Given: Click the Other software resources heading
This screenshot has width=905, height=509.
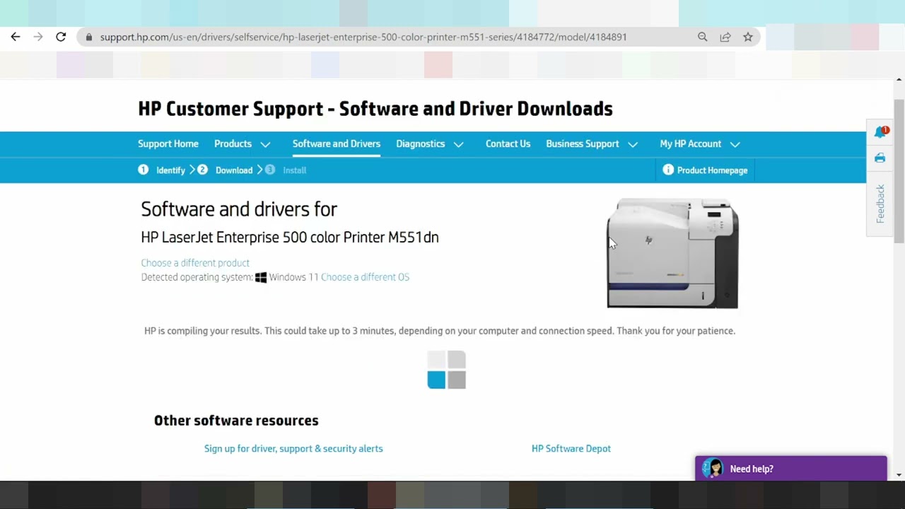Looking at the screenshot, I should coord(236,421).
